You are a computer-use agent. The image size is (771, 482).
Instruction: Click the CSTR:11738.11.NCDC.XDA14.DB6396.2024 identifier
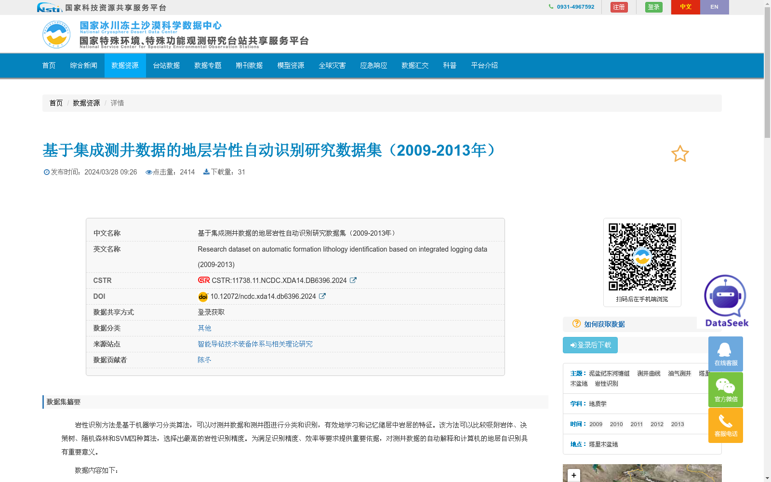[x=279, y=281]
